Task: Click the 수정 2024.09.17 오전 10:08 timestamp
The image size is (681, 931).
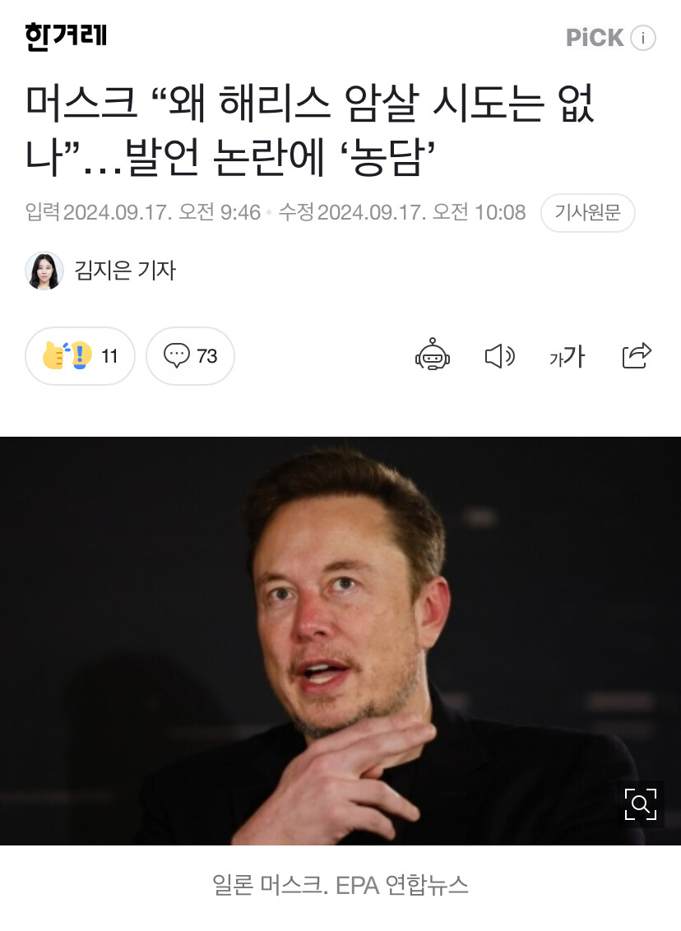Action: pos(402,212)
